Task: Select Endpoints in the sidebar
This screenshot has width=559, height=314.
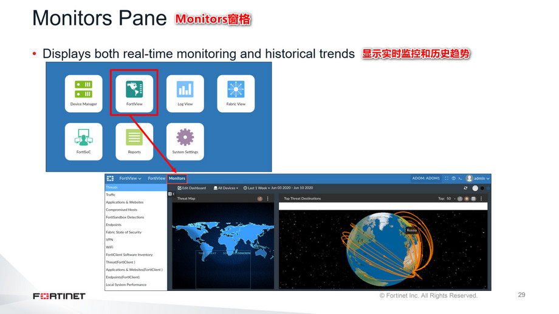Action: coord(136,225)
